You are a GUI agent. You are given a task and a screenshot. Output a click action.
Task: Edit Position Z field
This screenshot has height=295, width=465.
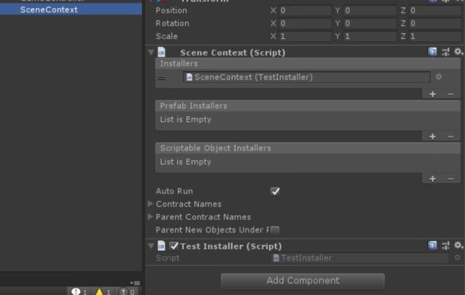tap(435, 10)
